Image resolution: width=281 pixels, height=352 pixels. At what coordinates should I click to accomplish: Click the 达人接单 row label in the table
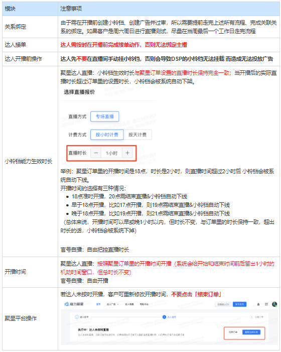click(16, 45)
